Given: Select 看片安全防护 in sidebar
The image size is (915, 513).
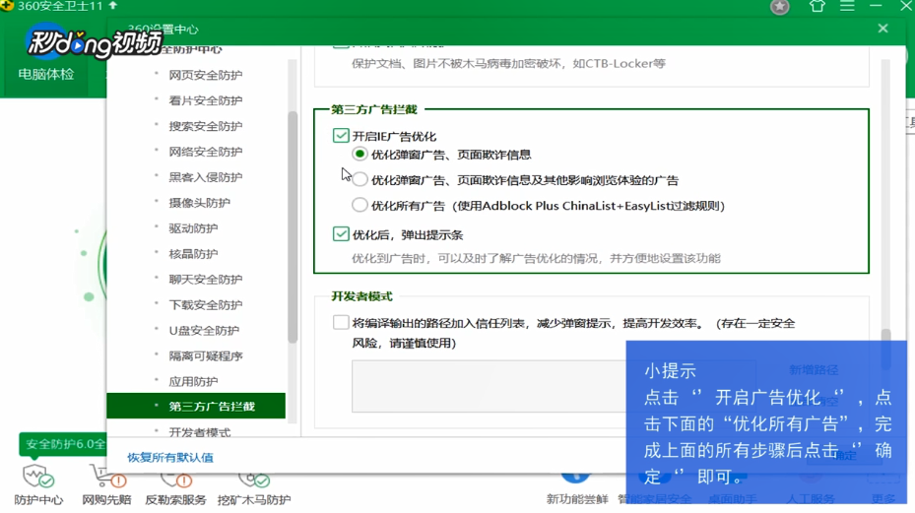Looking at the screenshot, I should [x=206, y=100].
